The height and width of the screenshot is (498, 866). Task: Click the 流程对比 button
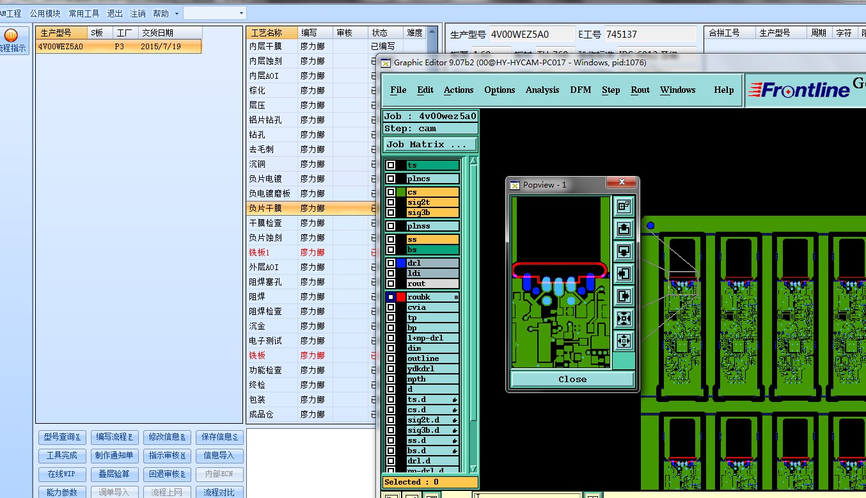pyautogui.click(x=219, y=492)
